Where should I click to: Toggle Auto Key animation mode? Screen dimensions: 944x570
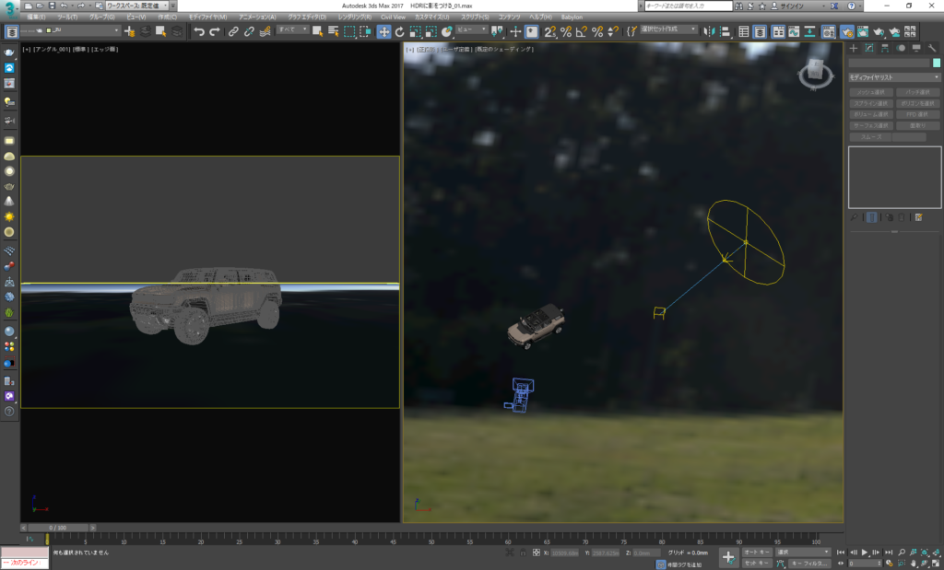pos(757,552)
